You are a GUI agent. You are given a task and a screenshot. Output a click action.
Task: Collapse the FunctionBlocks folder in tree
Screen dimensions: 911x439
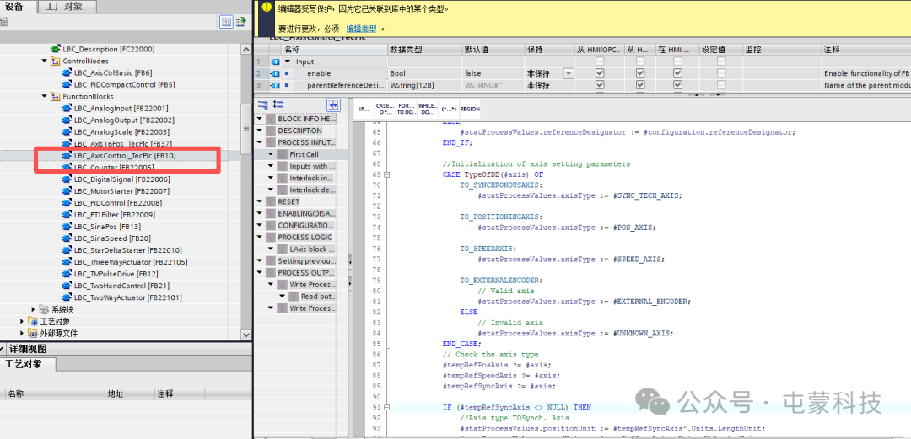45,97
